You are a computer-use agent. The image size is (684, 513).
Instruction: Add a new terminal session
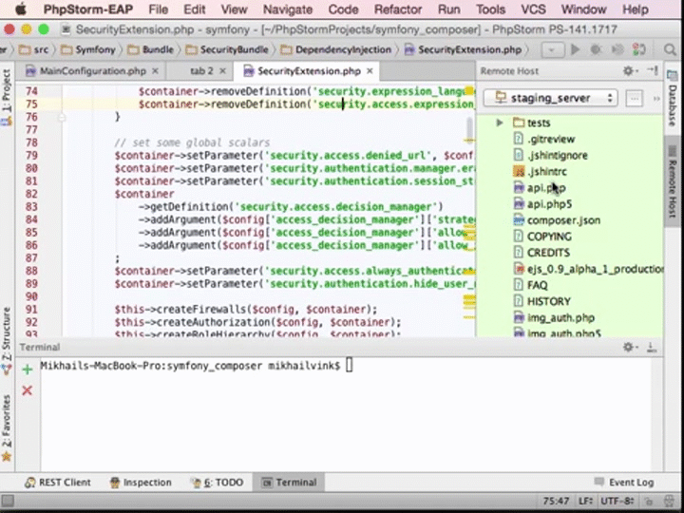[x=27, y=370]
